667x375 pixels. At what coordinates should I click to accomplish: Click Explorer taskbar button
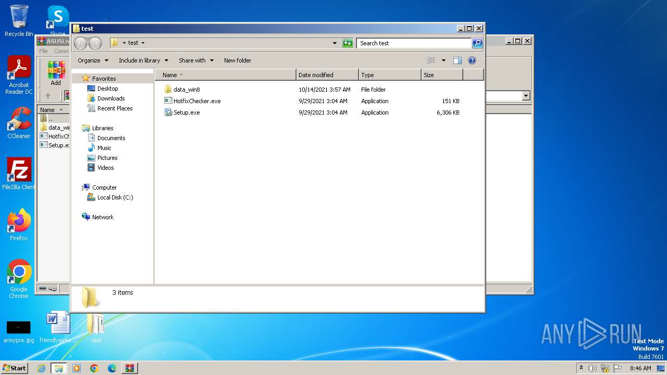pos(59,368)
